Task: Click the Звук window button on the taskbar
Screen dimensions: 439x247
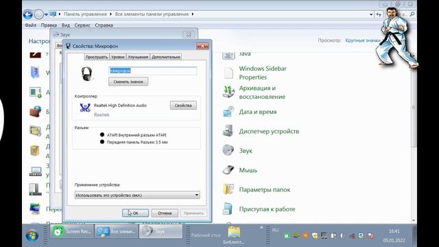Action: point(161,232)
